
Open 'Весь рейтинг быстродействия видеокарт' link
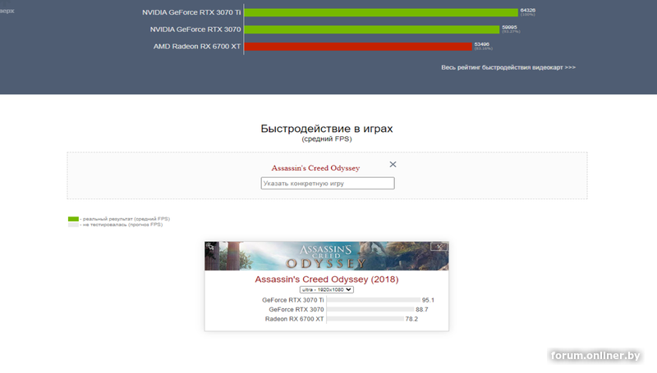click(508, 67)
